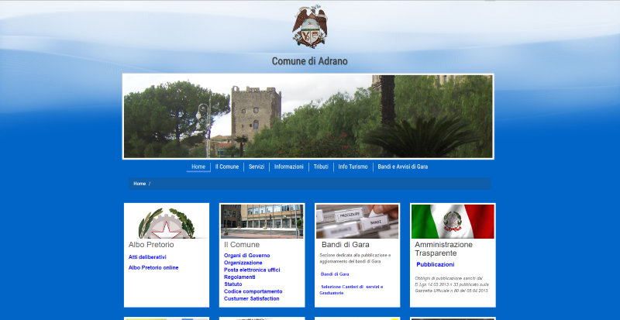The width and height of the screenshot is (620, 320).
Task: Open the Organi di Governo link
Action: (247, 256)
